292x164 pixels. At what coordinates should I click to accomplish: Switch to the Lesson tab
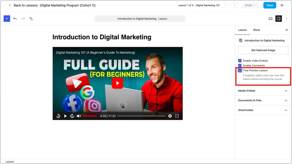(242, 30)
